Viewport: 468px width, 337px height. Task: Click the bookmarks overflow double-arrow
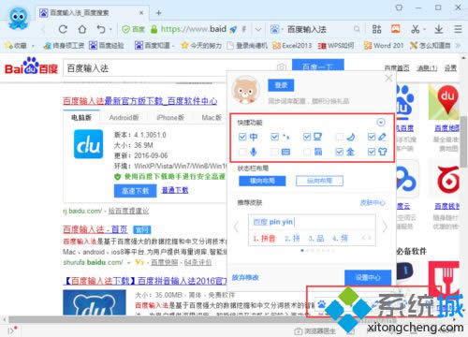click(458, 46)
